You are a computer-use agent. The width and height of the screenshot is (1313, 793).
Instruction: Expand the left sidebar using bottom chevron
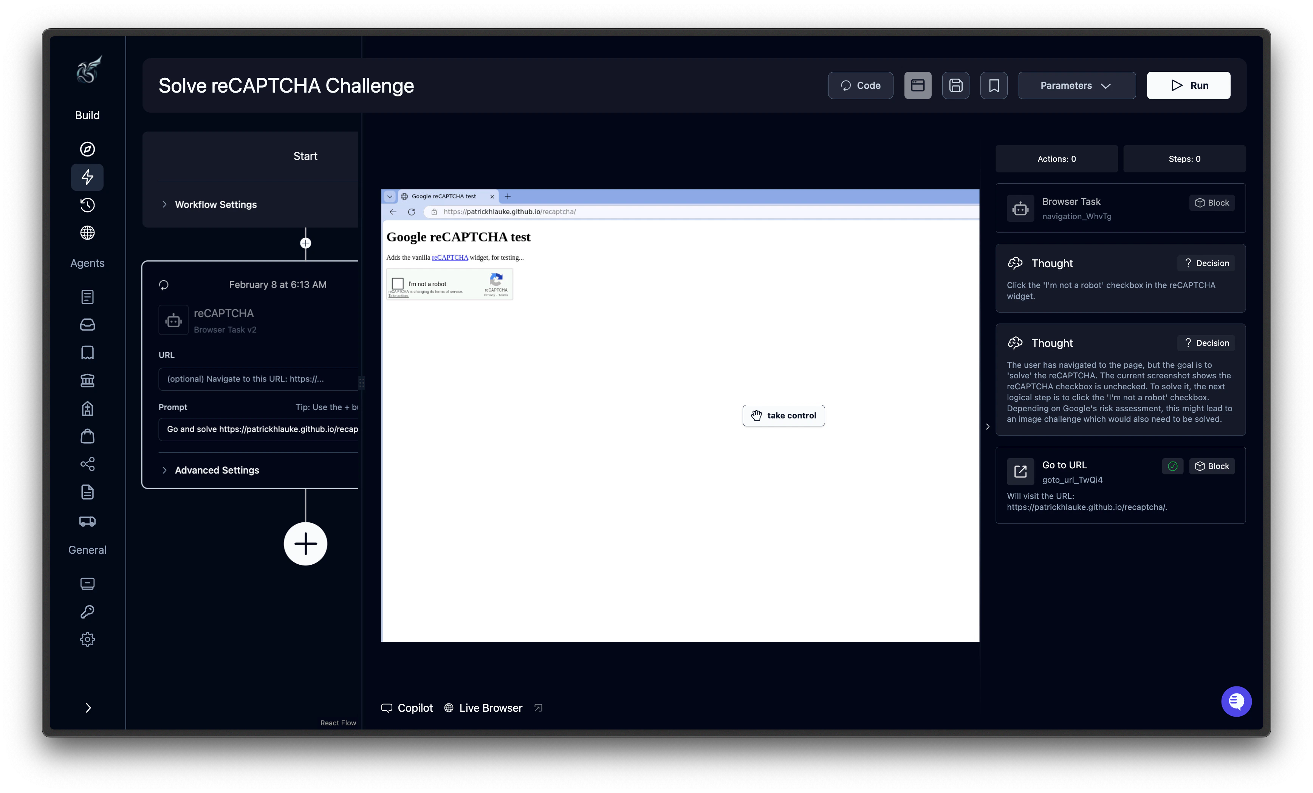88,708
